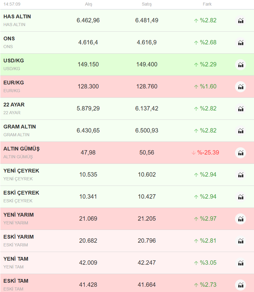Click the YENİ TAM selling price 42.247
This screenshot has height=292, width=254.
point(147,263)
